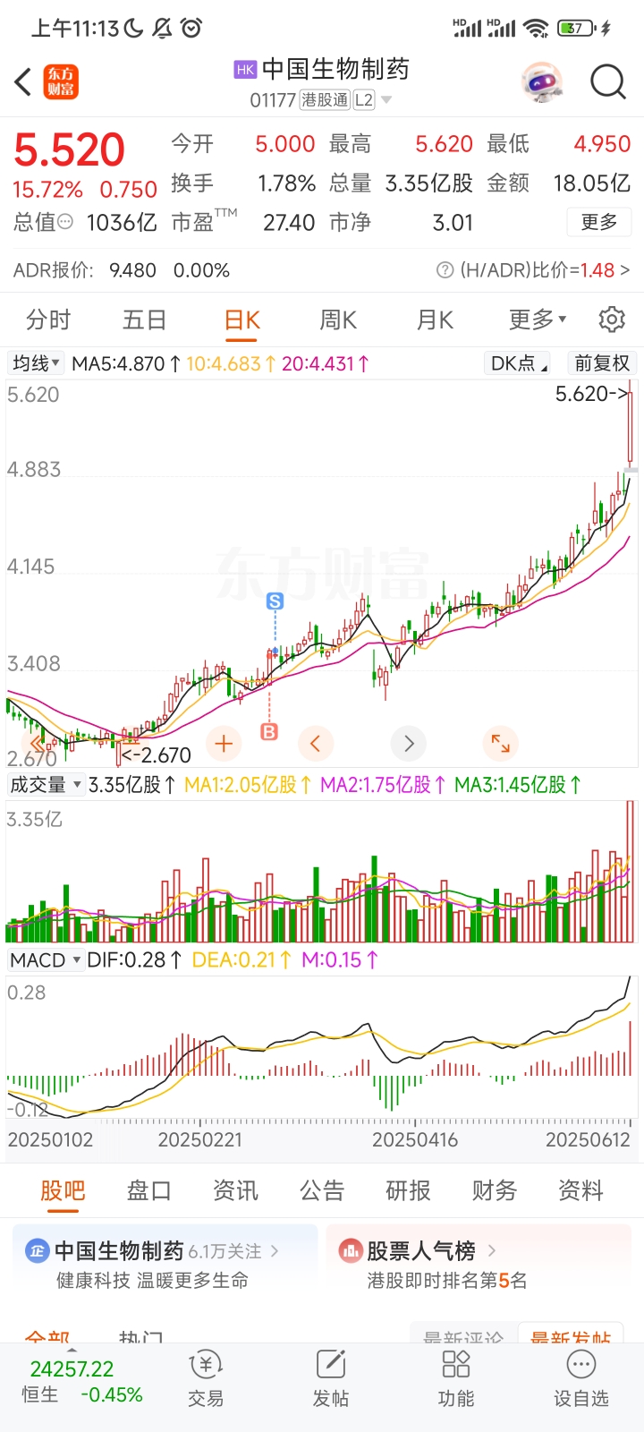Image resolution: width=644 pixels, height=1432 pixels.
Task: Move chart right with gray arrow
Action: pyautogui.click(x=409, y=743)
